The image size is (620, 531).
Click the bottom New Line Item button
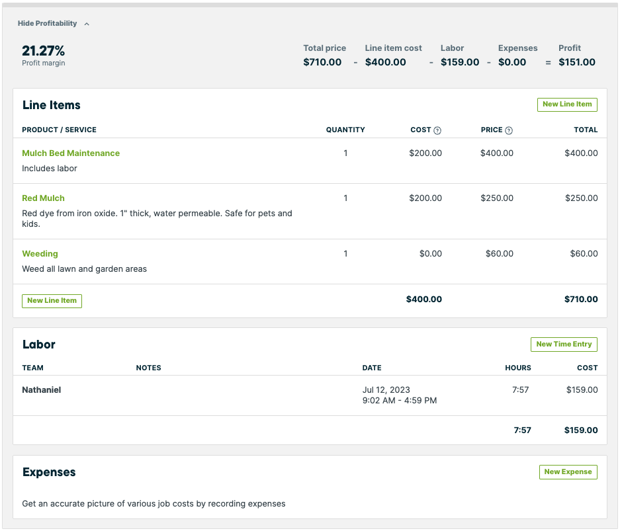coord(52,301)
